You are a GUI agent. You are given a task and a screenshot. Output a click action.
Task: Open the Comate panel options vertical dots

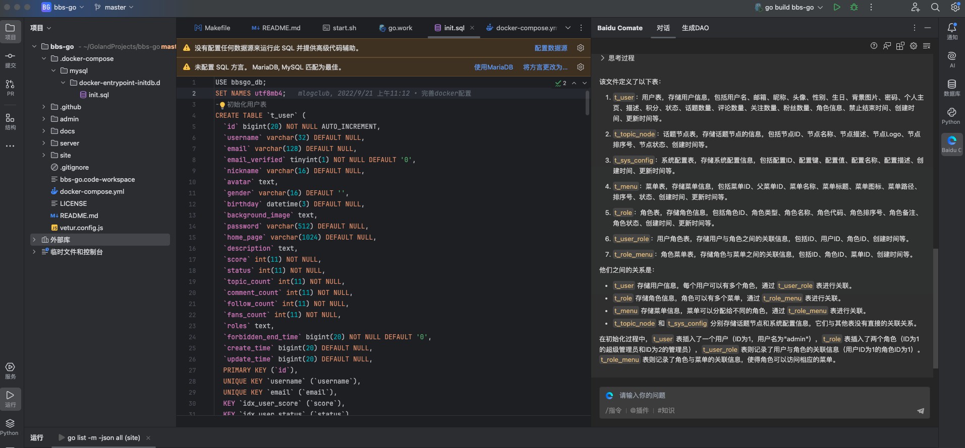click(914, 28)
